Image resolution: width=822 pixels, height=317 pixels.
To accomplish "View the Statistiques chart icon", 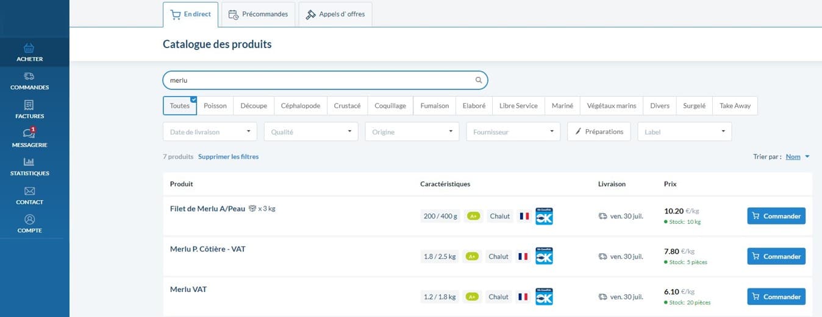I will point(29,162).
